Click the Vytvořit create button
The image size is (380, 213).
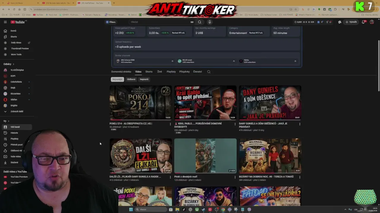coord(351,22)
